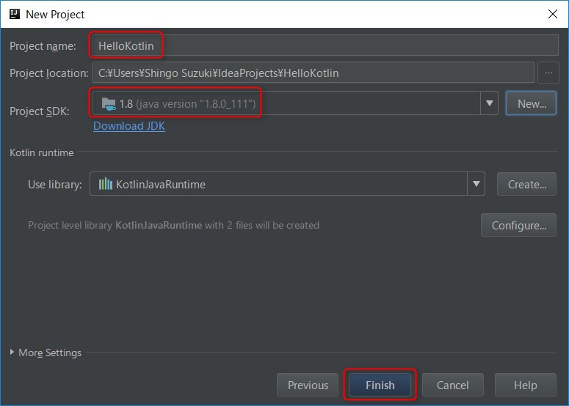Click the library bars icon beside KotlinJavaRuntime

105,184
